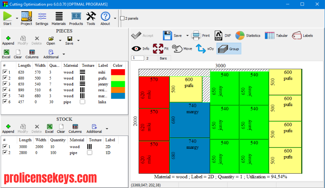Save the cutting layout result
325x188 pixels.
(x=173, y=36)
